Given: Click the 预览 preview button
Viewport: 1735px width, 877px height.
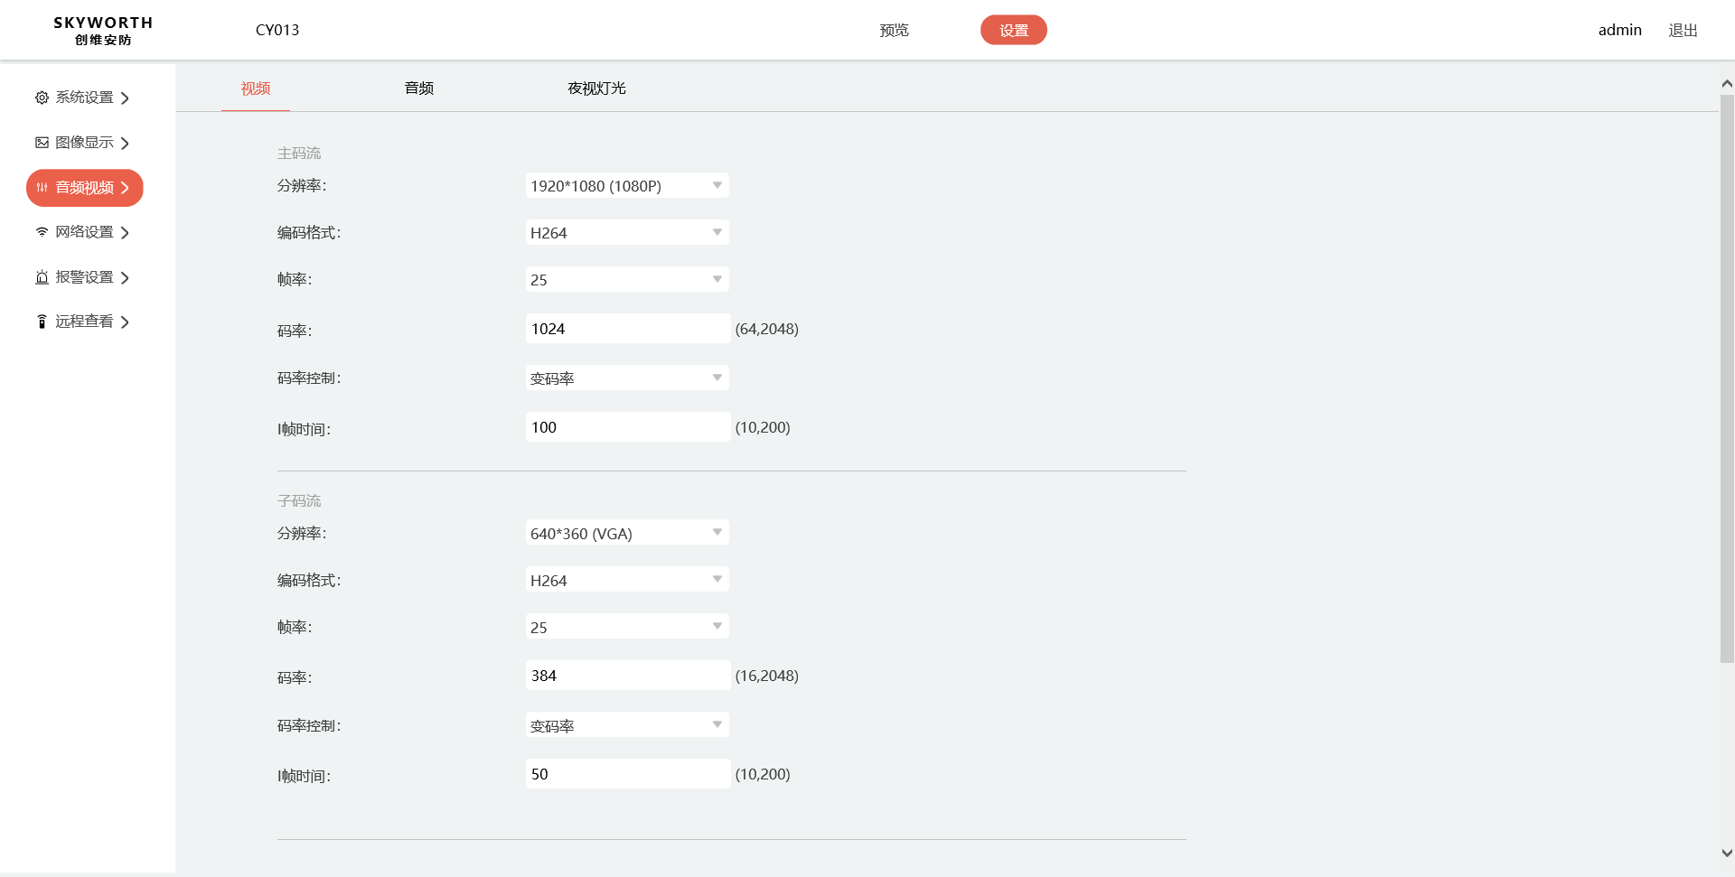Looking at the screenshot, I should pyautogui.click(x=894, y=31).
